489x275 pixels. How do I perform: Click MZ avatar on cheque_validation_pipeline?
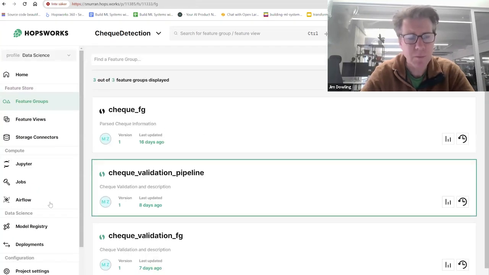point(105,202)
